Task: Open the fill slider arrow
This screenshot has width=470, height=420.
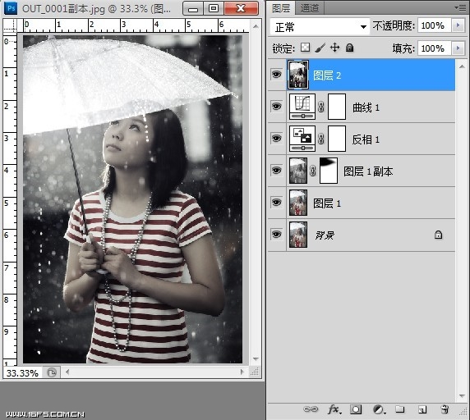Action: click(x=458, y=48)
